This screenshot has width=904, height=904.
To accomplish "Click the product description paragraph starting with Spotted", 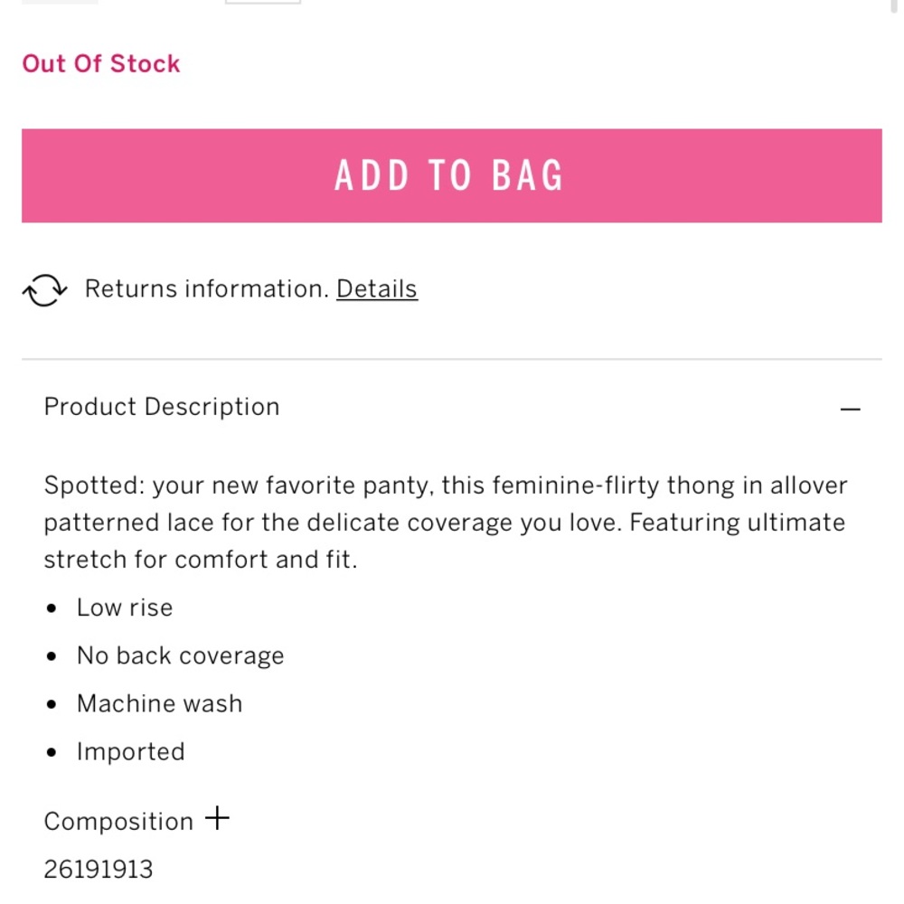I will [446, 523].
